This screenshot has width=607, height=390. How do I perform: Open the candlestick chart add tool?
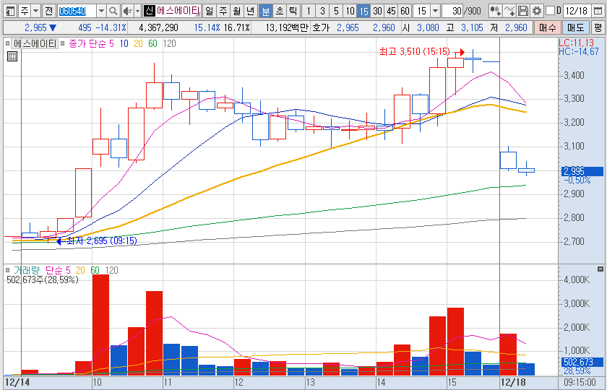[495, 11]
